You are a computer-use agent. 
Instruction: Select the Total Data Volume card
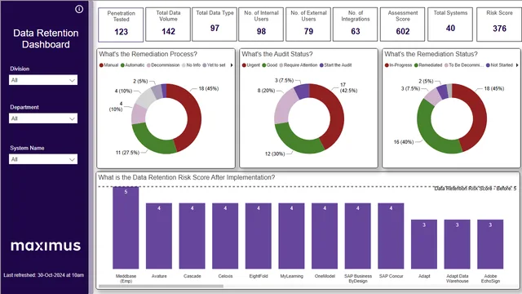coord(168,24)
